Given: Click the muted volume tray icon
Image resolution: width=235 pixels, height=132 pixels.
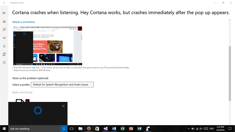Looking at the screenshot, I should [201, 129].
